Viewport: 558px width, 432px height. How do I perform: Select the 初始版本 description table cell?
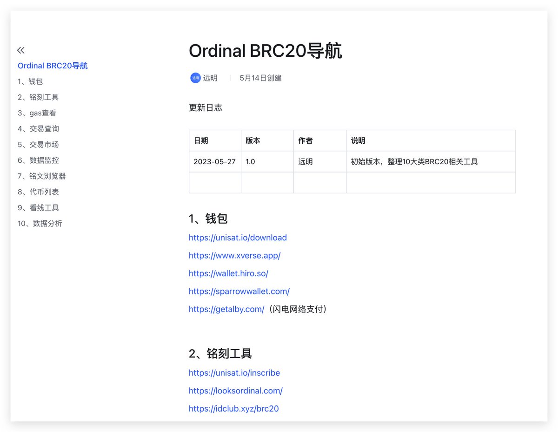click(431, 162)
